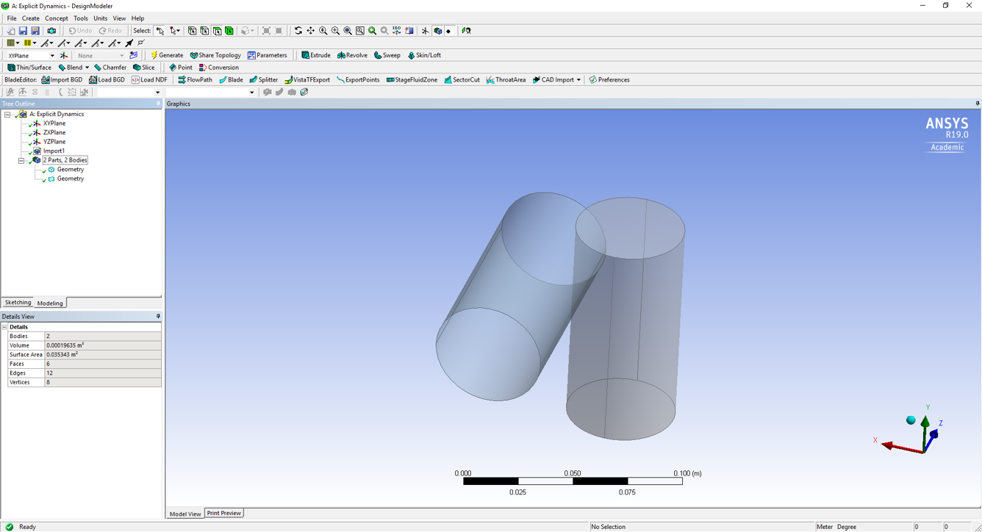This screenshot has height=532, width=982.
Task: Click the Point tool
Action: click(181, 68)
